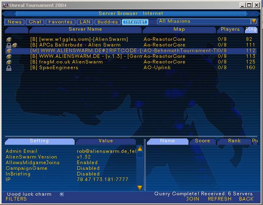This screenshot has width=263, height=205.
Task: Click the UT icon on APCs Ballerbude row
Action: coord(15,45)
